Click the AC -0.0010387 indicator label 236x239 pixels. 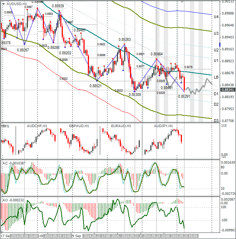pos(14,163)
